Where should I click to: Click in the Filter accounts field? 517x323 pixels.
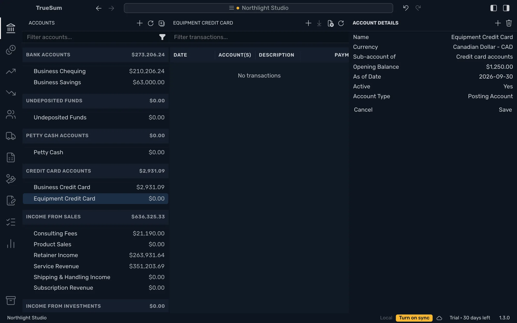pos(92,37)
